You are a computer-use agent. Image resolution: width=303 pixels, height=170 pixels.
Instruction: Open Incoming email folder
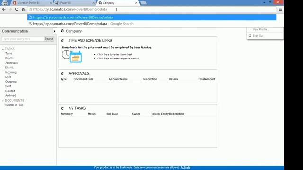[11, 72]
